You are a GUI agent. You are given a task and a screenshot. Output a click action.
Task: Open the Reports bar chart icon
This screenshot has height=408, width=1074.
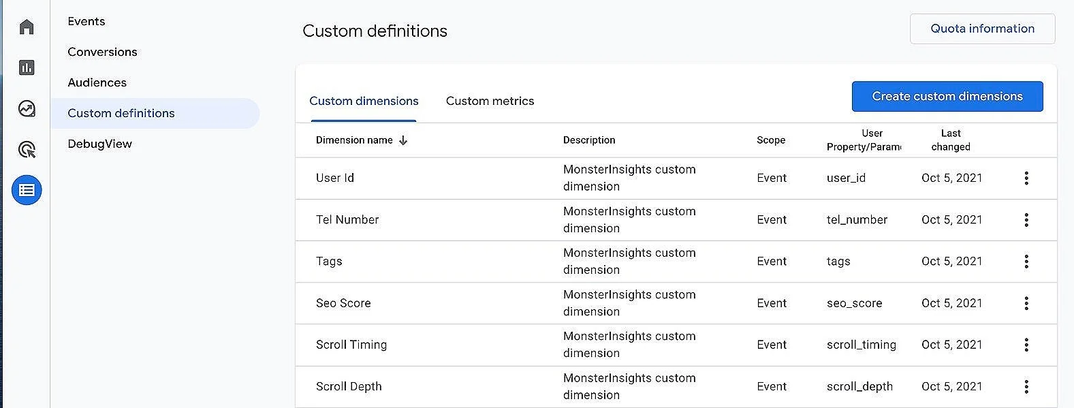coord(27,67)
